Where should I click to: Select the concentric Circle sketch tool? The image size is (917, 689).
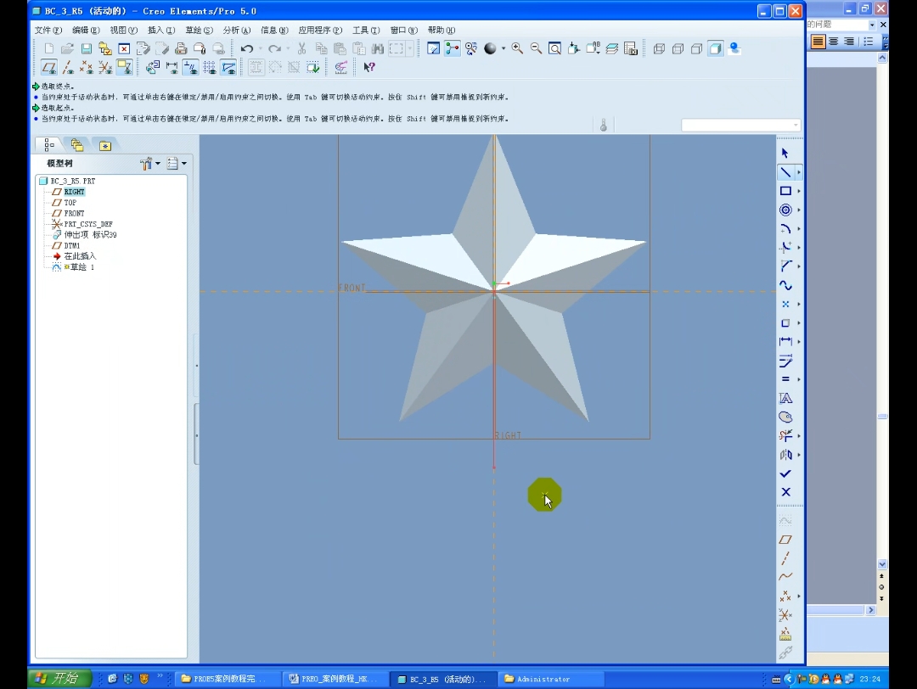[x=785, y=210]
